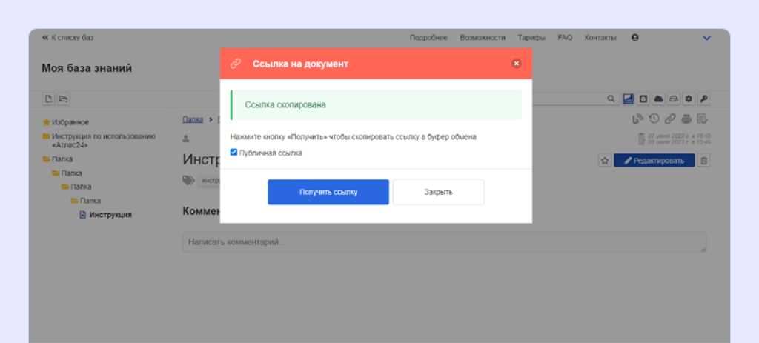Add document to favorites with star icon
Viewport: 759px width, 343px height.
click(x=604, y=161)
